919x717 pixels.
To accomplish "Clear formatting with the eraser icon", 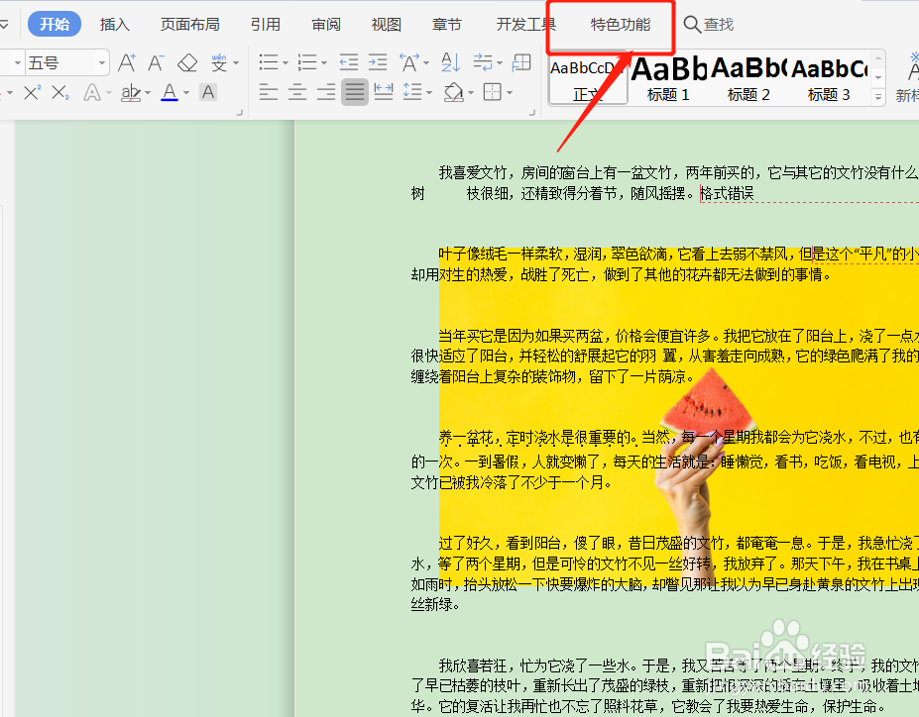I will tap(187, 62).
